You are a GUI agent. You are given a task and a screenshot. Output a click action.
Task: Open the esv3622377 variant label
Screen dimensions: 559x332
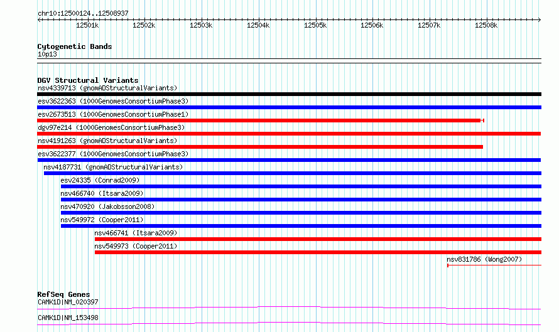point(113,154)
